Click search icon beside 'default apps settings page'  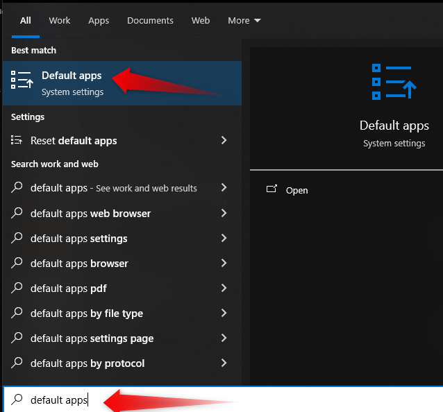click(x=17, y=338)
